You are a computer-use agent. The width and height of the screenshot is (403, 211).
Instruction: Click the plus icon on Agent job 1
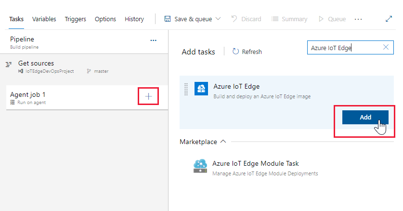[148, 97]
